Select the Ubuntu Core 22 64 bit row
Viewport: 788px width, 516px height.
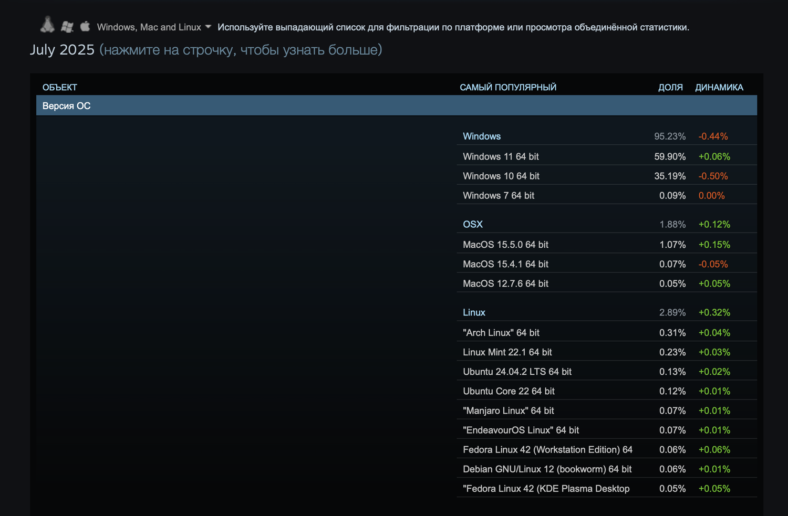(607, 391)
